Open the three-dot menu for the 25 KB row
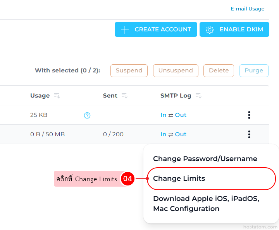The image size is (279, 230). pyautogui.click(x=249, y=115)
